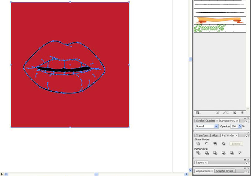Click the Minus Front shape mode icon
251x176 pixels.
pyautogui.click(x=207, y=144)
